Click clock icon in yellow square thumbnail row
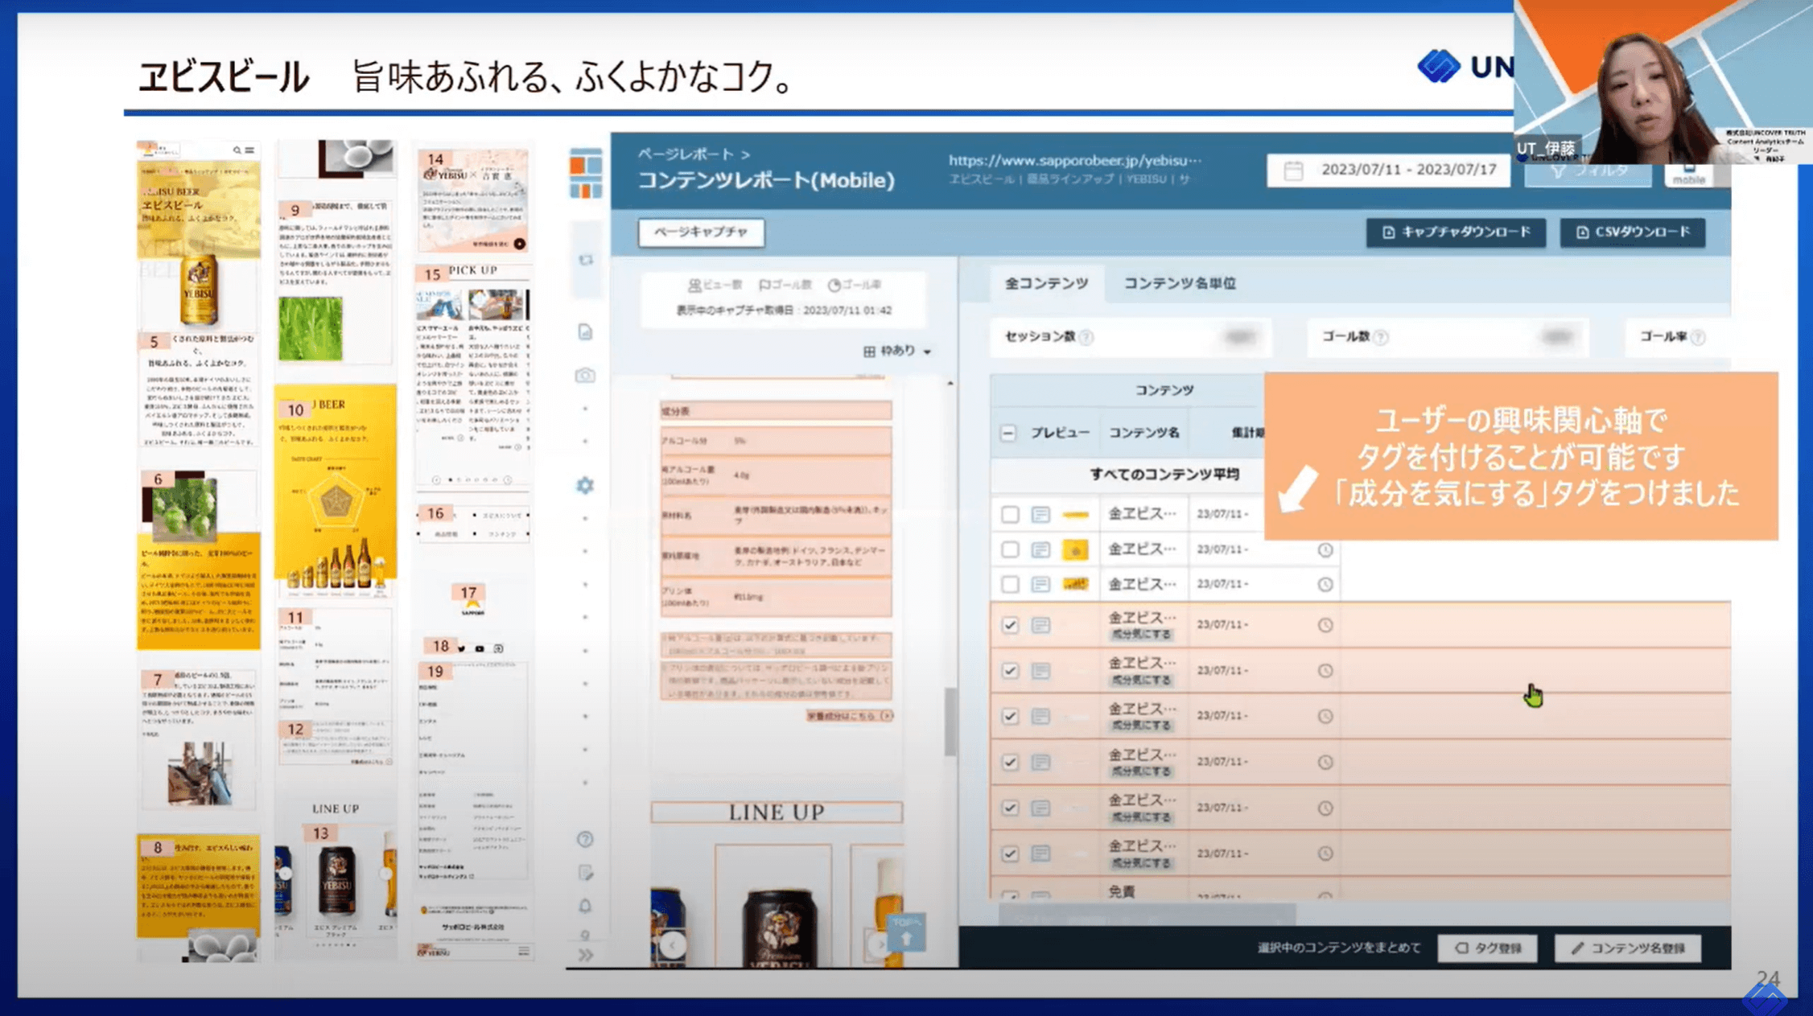 click(x=1325, y=549)
